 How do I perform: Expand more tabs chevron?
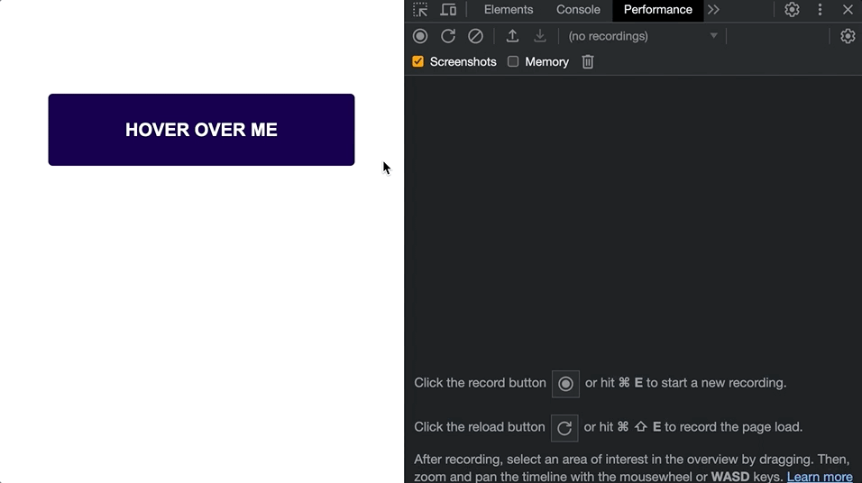coord(714,10)
